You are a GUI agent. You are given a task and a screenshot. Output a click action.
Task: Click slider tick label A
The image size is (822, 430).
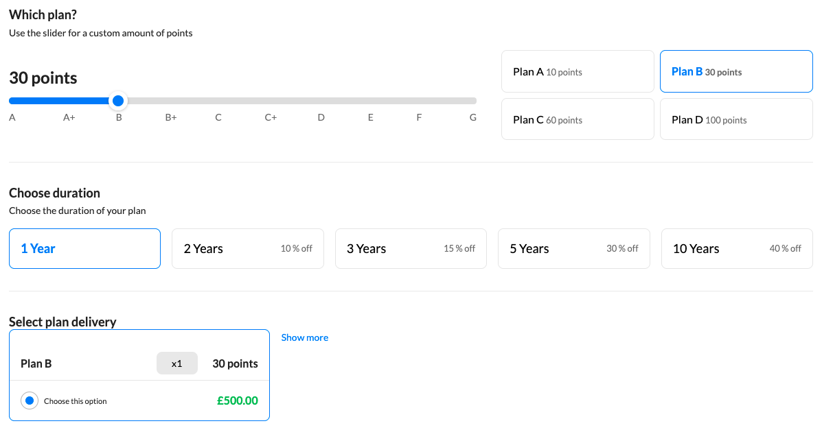point(12,117)
